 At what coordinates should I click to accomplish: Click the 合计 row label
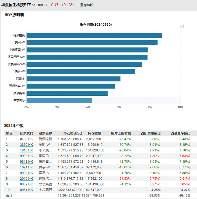click(x=9, y=195)
